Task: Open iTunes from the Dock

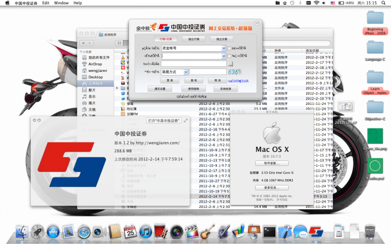Action: point(145,231)
